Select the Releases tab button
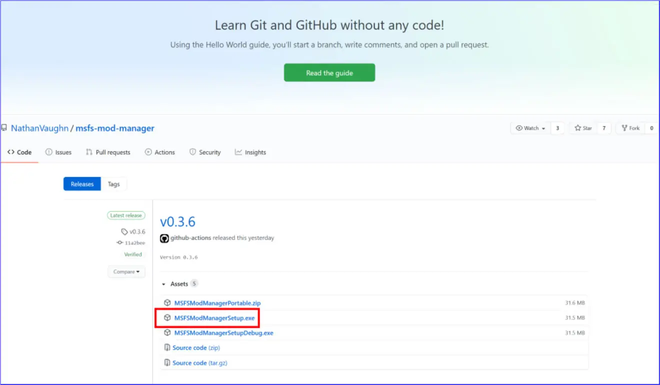 coord(82,184)
